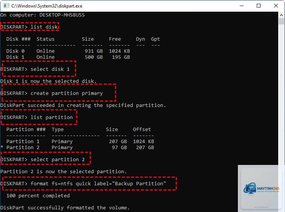This screenshot has height=212, width=285.
Task: Click the '931 GB' size value
Action: pyautogui.click(x=94, y=51)
